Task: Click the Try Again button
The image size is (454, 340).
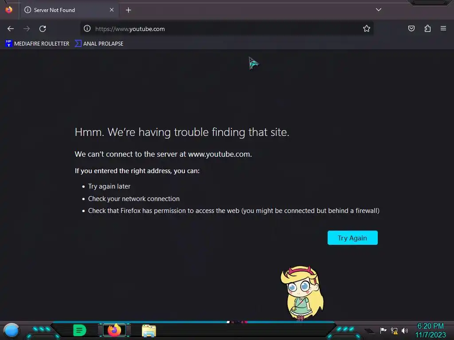Action: tap(352, 238)
